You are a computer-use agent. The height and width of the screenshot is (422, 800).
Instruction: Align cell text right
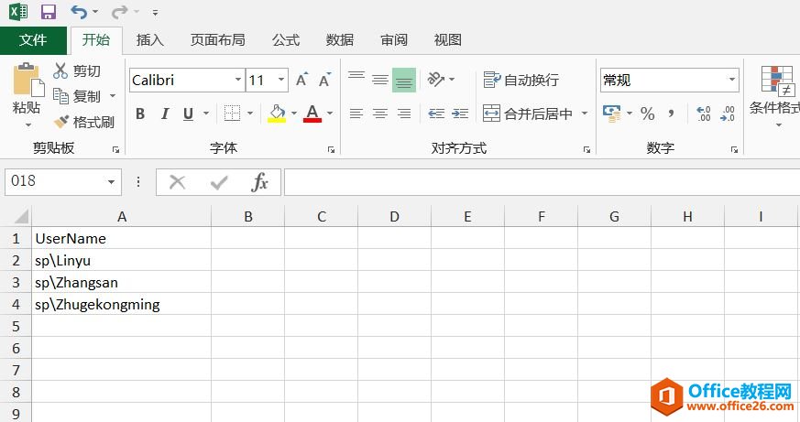[x=404, y=114]
